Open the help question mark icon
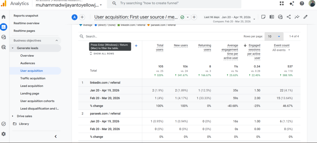Screen dimensions: 317x143 point(302,3)
